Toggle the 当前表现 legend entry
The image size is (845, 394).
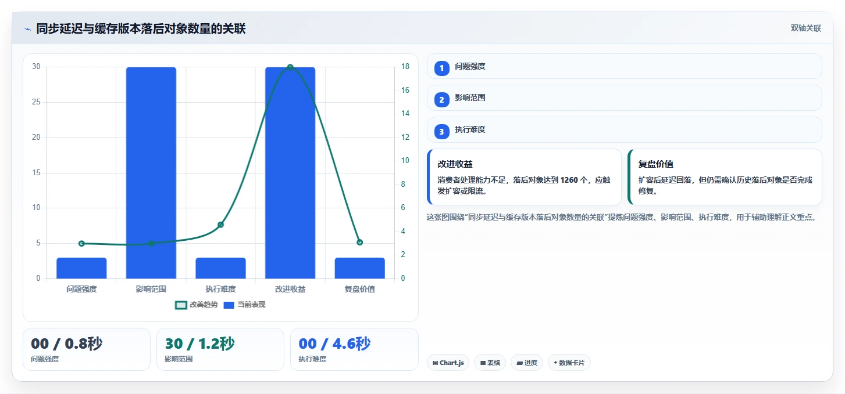[245, 305]
